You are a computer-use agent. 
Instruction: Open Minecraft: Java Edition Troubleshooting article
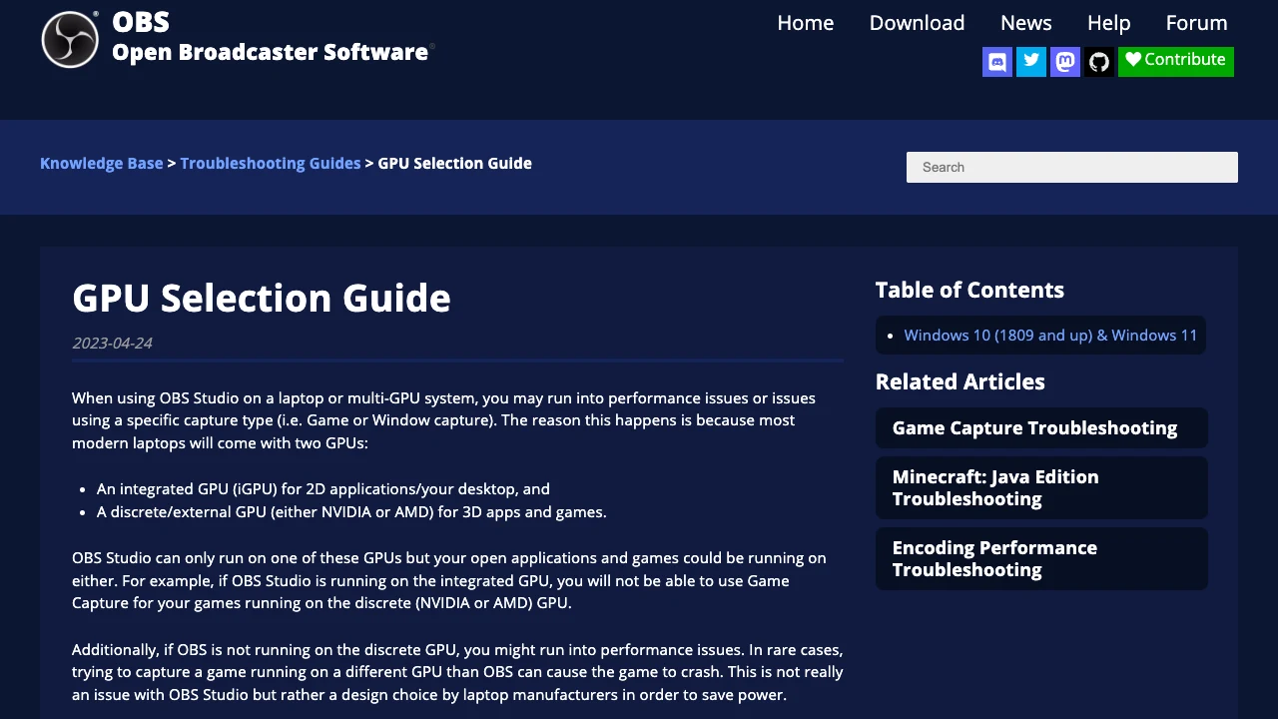tap(1041, 488)
